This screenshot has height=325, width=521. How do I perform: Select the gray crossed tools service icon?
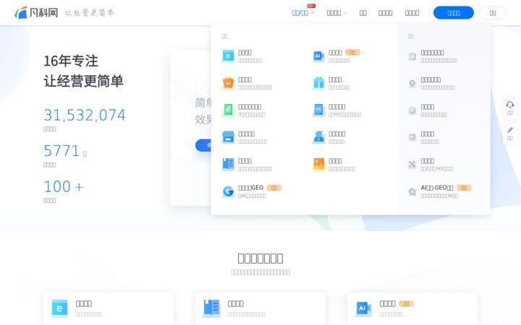coord(412,165)
